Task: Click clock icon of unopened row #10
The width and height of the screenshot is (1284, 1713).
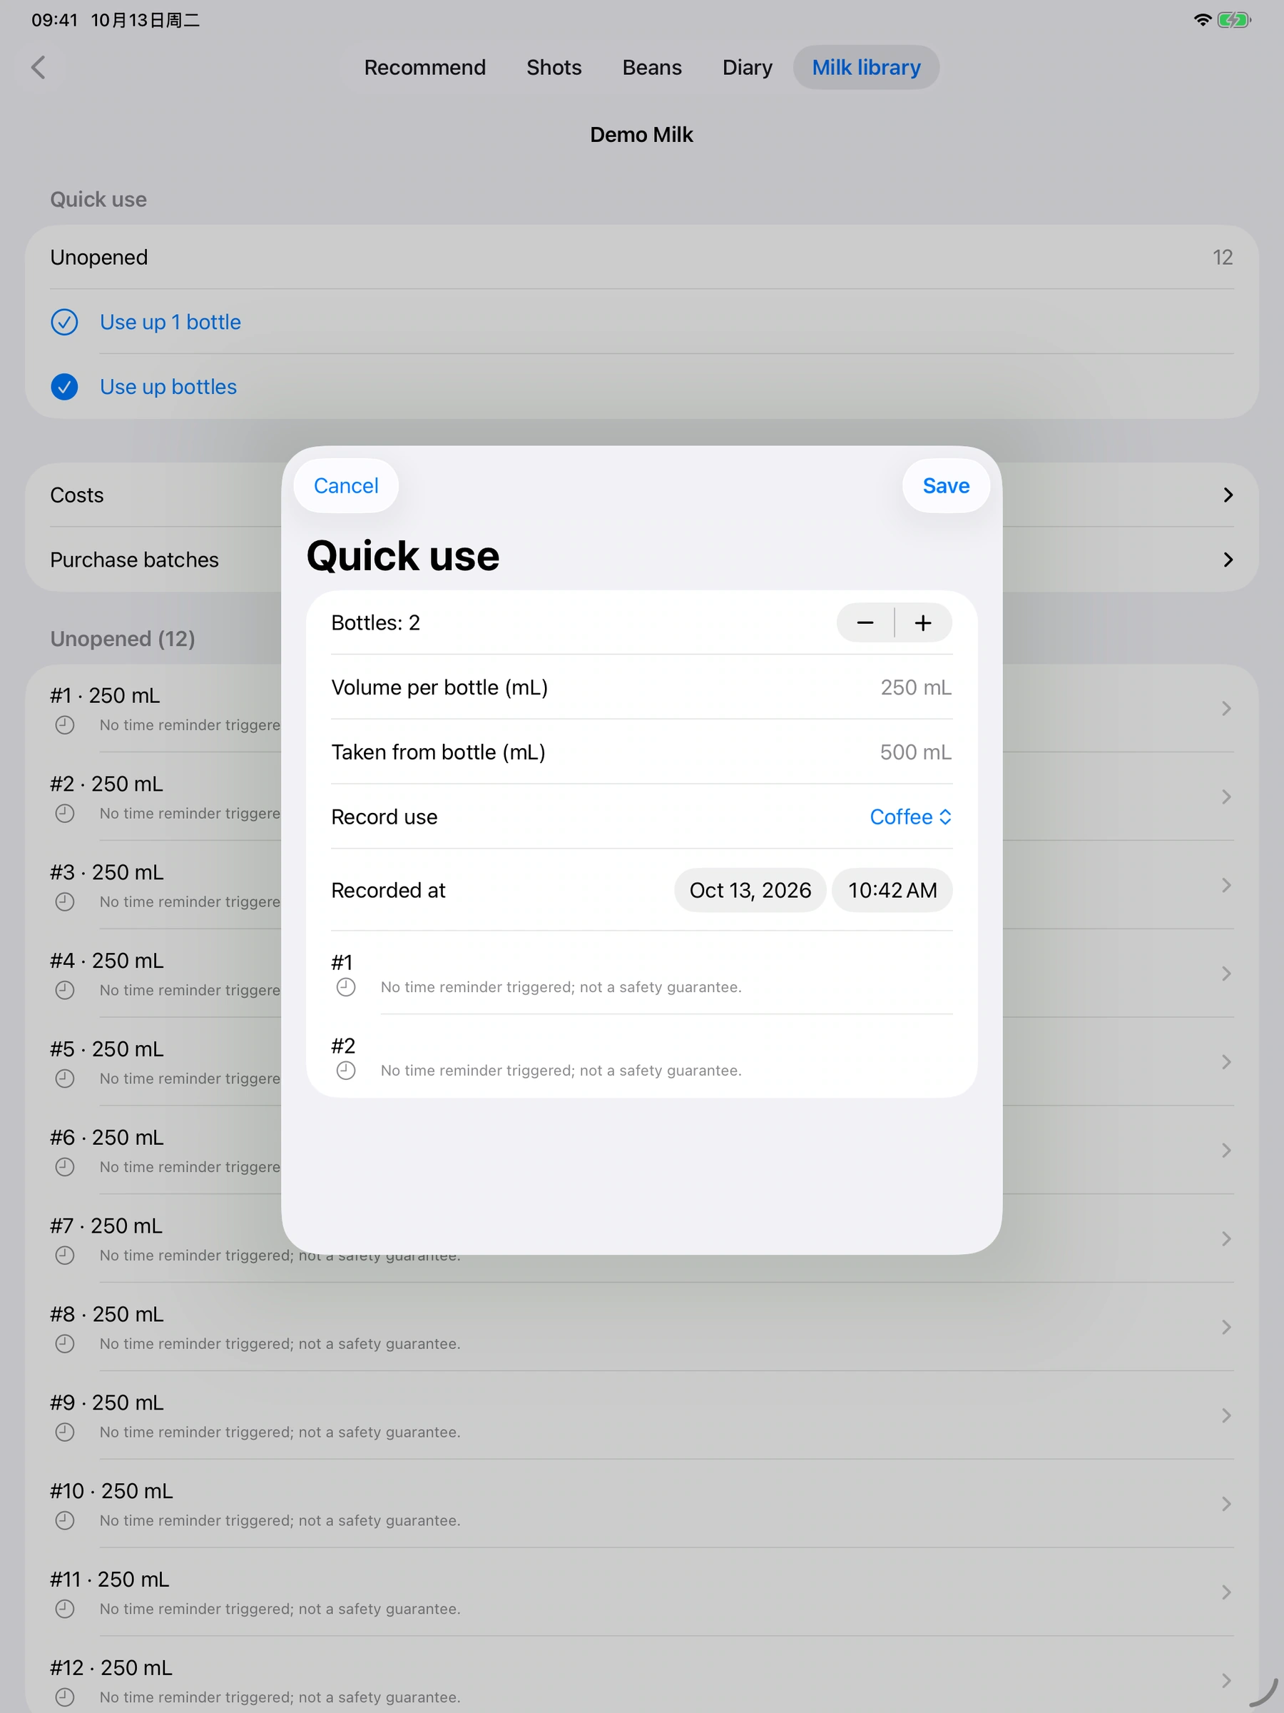Action: pos(65,1520)
